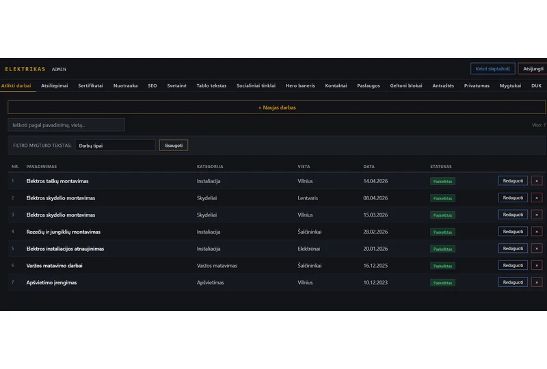547x369 pixels.
Task: Save filter text with Išsaugoti
Action: [x=174, y=146]
